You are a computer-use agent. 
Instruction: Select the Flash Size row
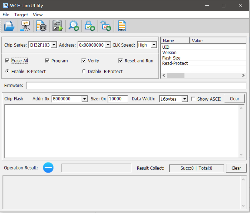(204, 58)
